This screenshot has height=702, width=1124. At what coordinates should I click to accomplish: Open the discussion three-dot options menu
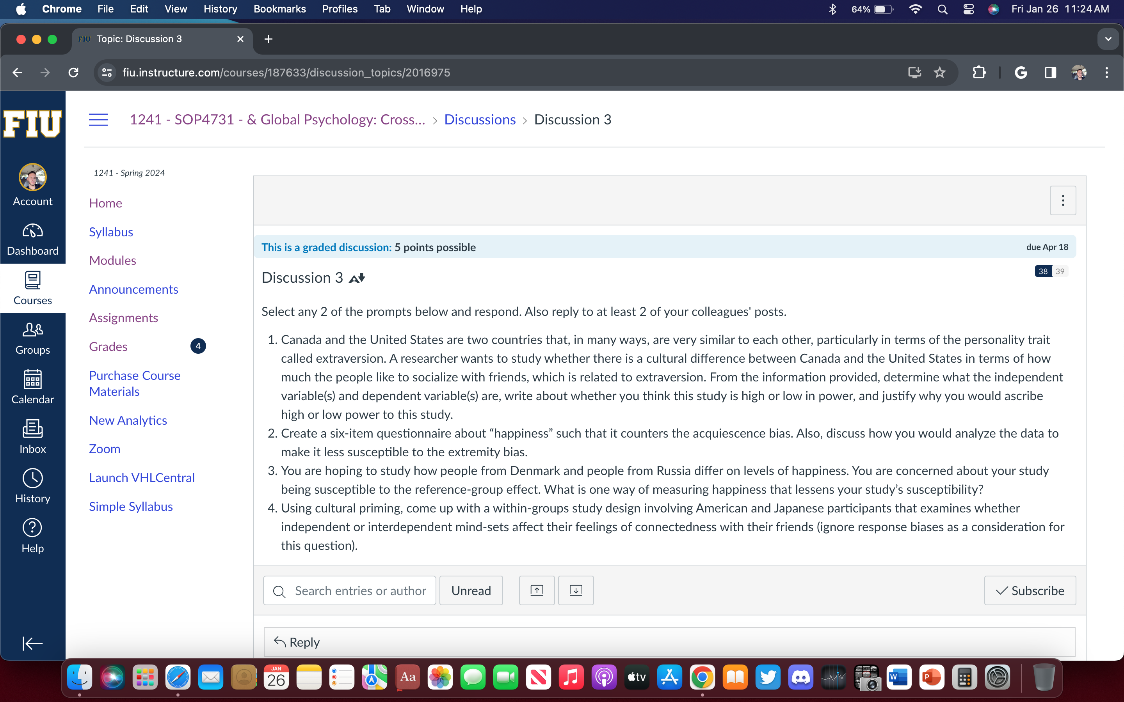point(1062,200)
